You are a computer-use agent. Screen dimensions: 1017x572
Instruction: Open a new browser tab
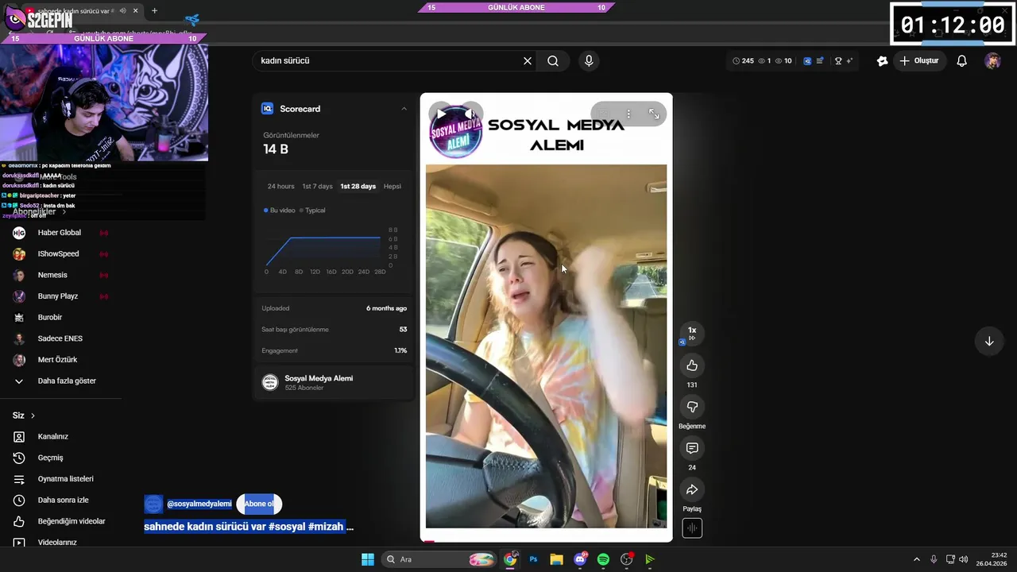(x=154, y=10)
